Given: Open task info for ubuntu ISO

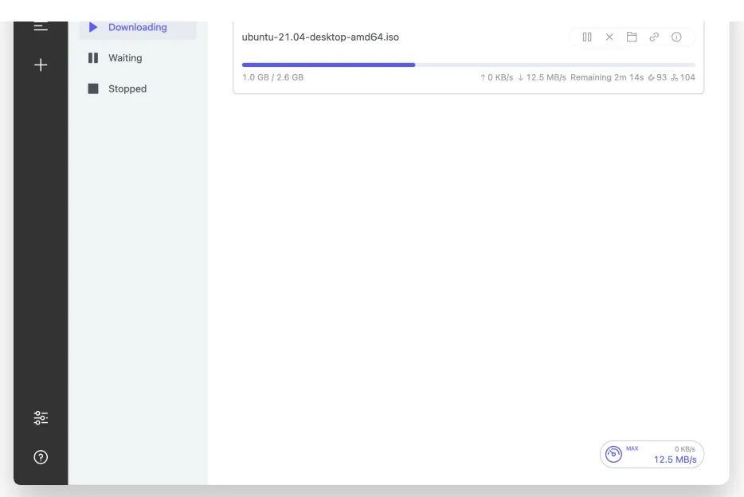Looking at the screenshot, I should (676, 37).
